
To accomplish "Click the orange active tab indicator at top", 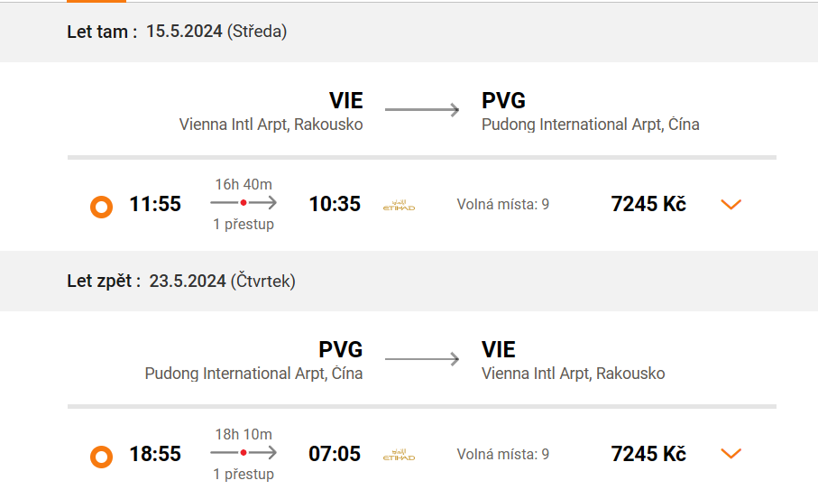I will pyautogui.click(x=97, y=1).
